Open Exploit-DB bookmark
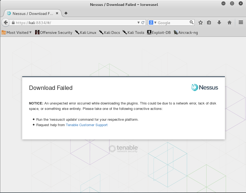246x193 pixels. click(159, 32)
